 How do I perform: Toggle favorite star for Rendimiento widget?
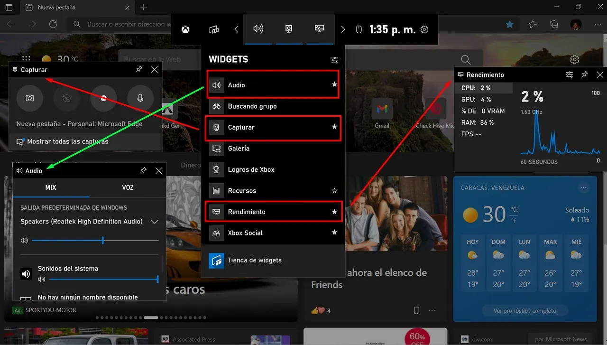point(334,212)
